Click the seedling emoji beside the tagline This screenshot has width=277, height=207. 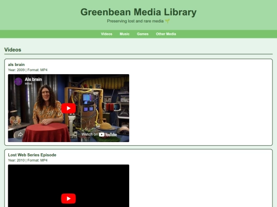[x=167, y=21]
